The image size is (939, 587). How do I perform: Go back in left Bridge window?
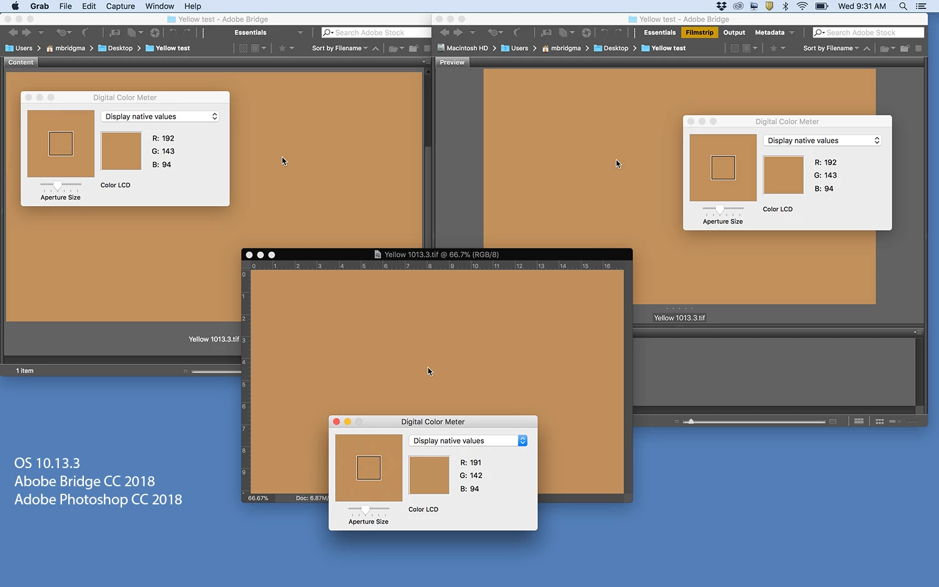13,33
